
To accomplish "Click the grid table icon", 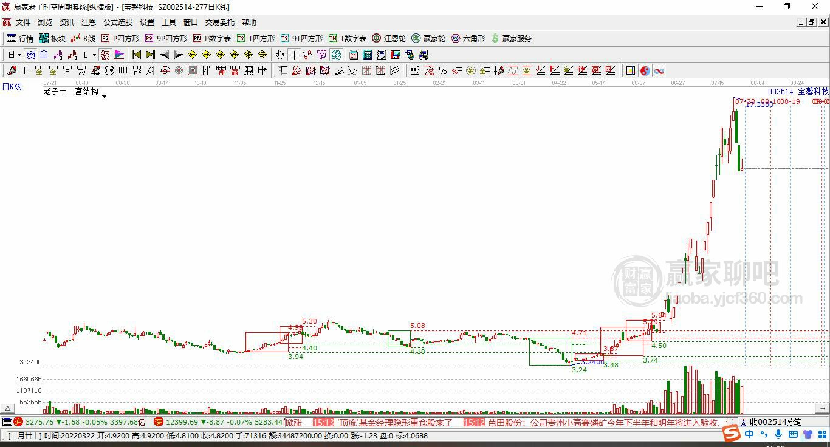I will (x=631, y=70).
